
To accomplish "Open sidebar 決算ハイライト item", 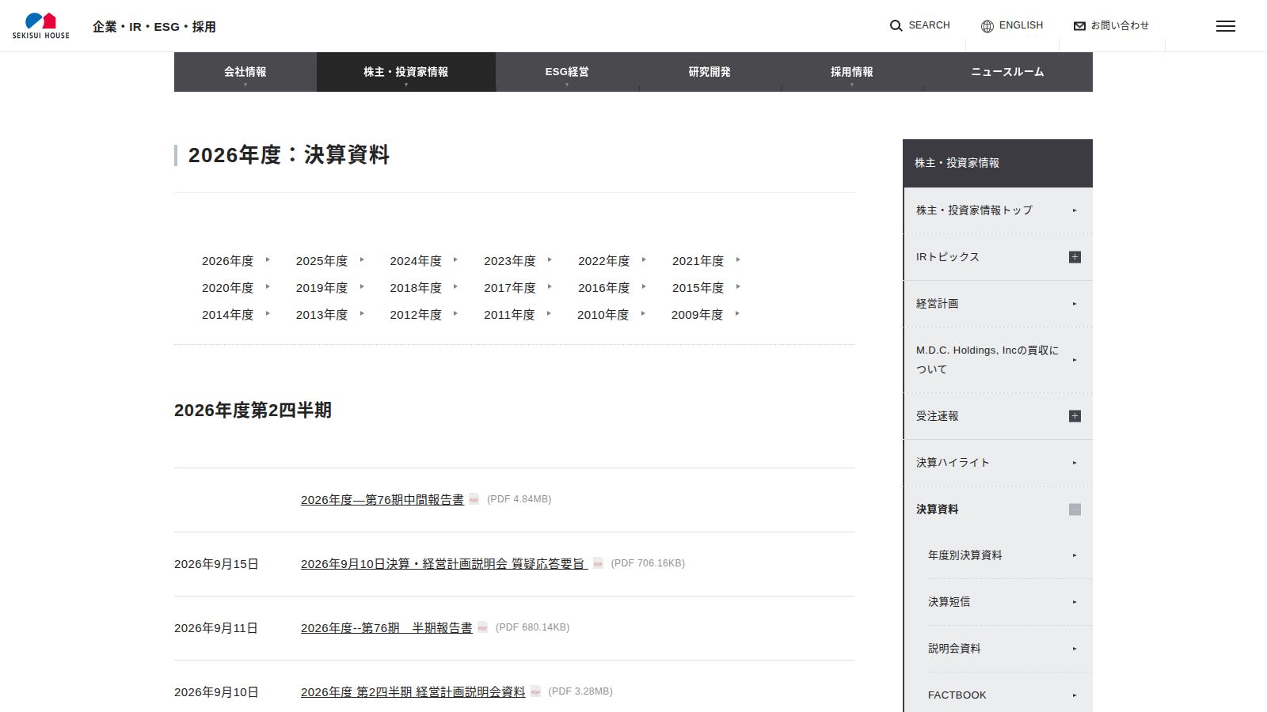I will [x=998, y=463].
